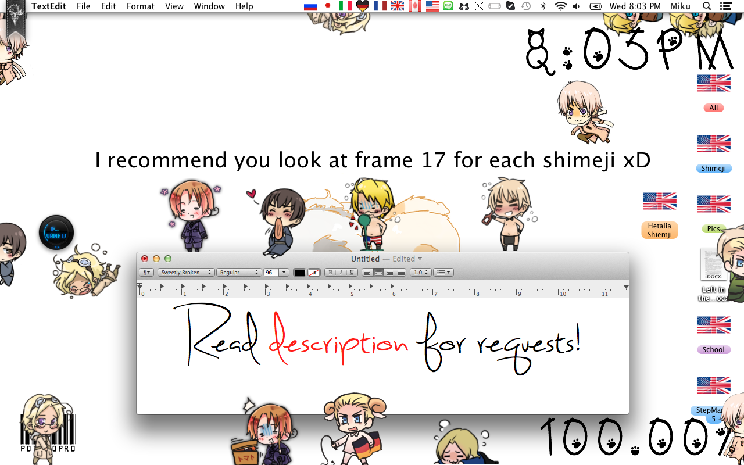Open the Help menu

(x=244, y=6)
